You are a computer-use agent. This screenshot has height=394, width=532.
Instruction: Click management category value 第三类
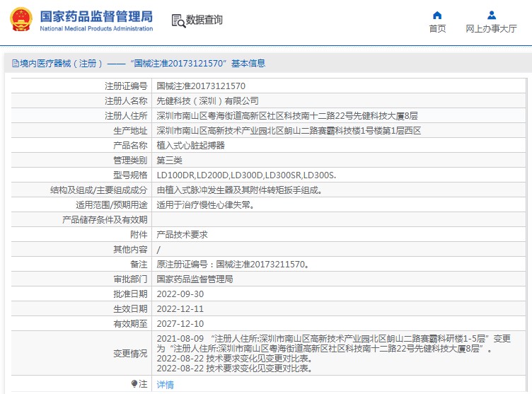click(169, 161)
